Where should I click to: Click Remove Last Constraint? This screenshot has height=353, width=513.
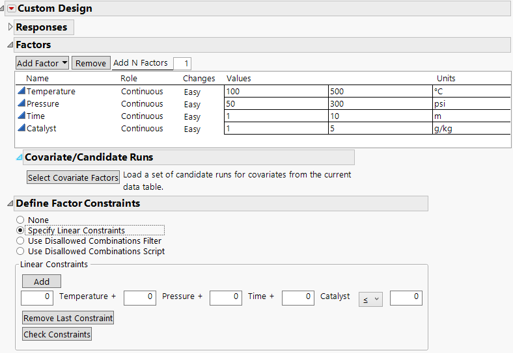[68, 318]
